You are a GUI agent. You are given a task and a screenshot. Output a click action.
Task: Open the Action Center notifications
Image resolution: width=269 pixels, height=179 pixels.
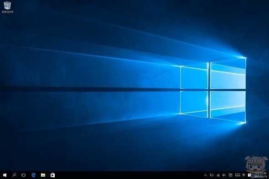tap(231, 175)
